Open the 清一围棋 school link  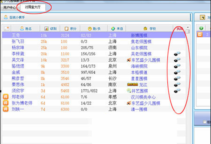tap(139, 109)
